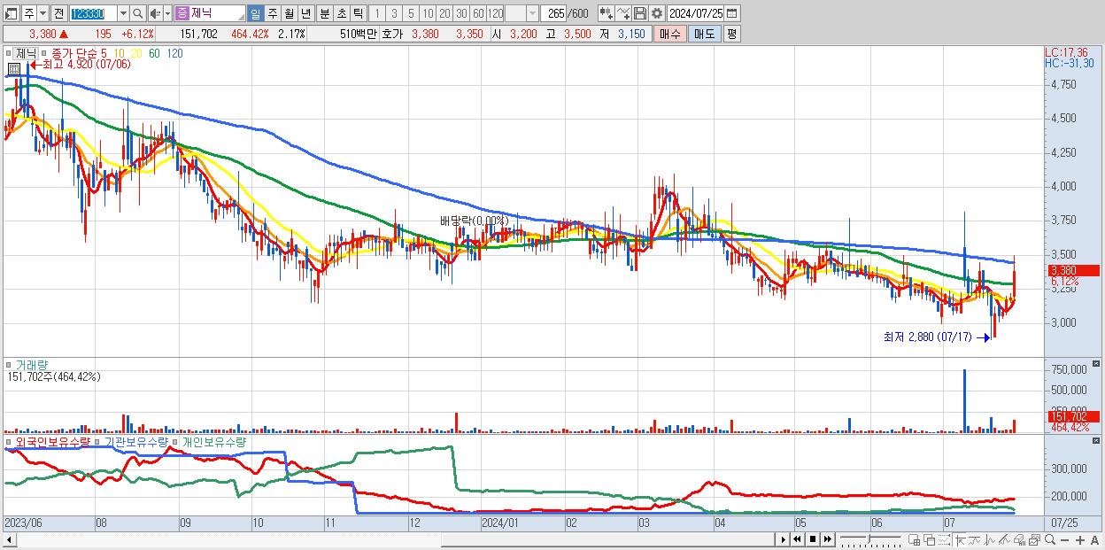The image size is (1105, 550).
Task: Collapse the volume panel with its corner button
Action: (1097, 364)
